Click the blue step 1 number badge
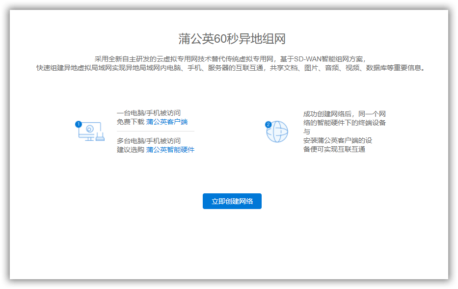Screen dimensions: 458x289 (x=78, y=124)
